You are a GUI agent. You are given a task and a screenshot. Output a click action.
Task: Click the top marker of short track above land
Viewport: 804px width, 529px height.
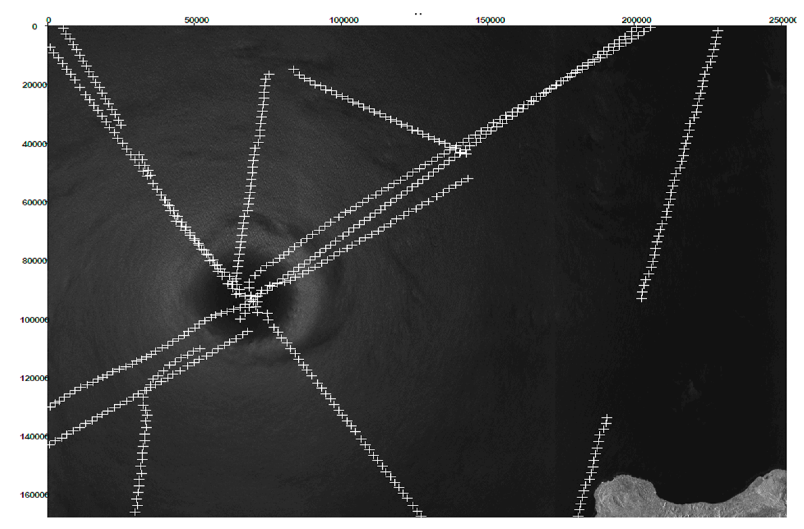coord(607,418)
